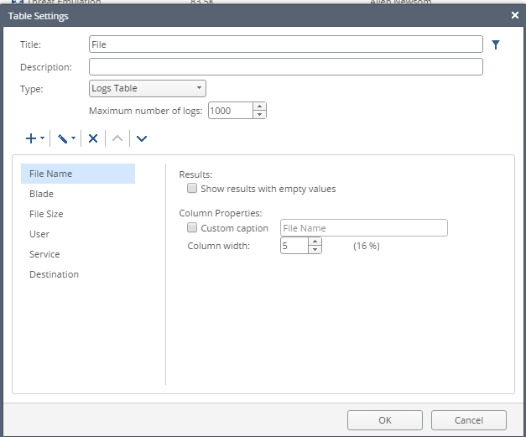Select the Destination column in the list
This screenshot has width=526, height=437.
78,274
